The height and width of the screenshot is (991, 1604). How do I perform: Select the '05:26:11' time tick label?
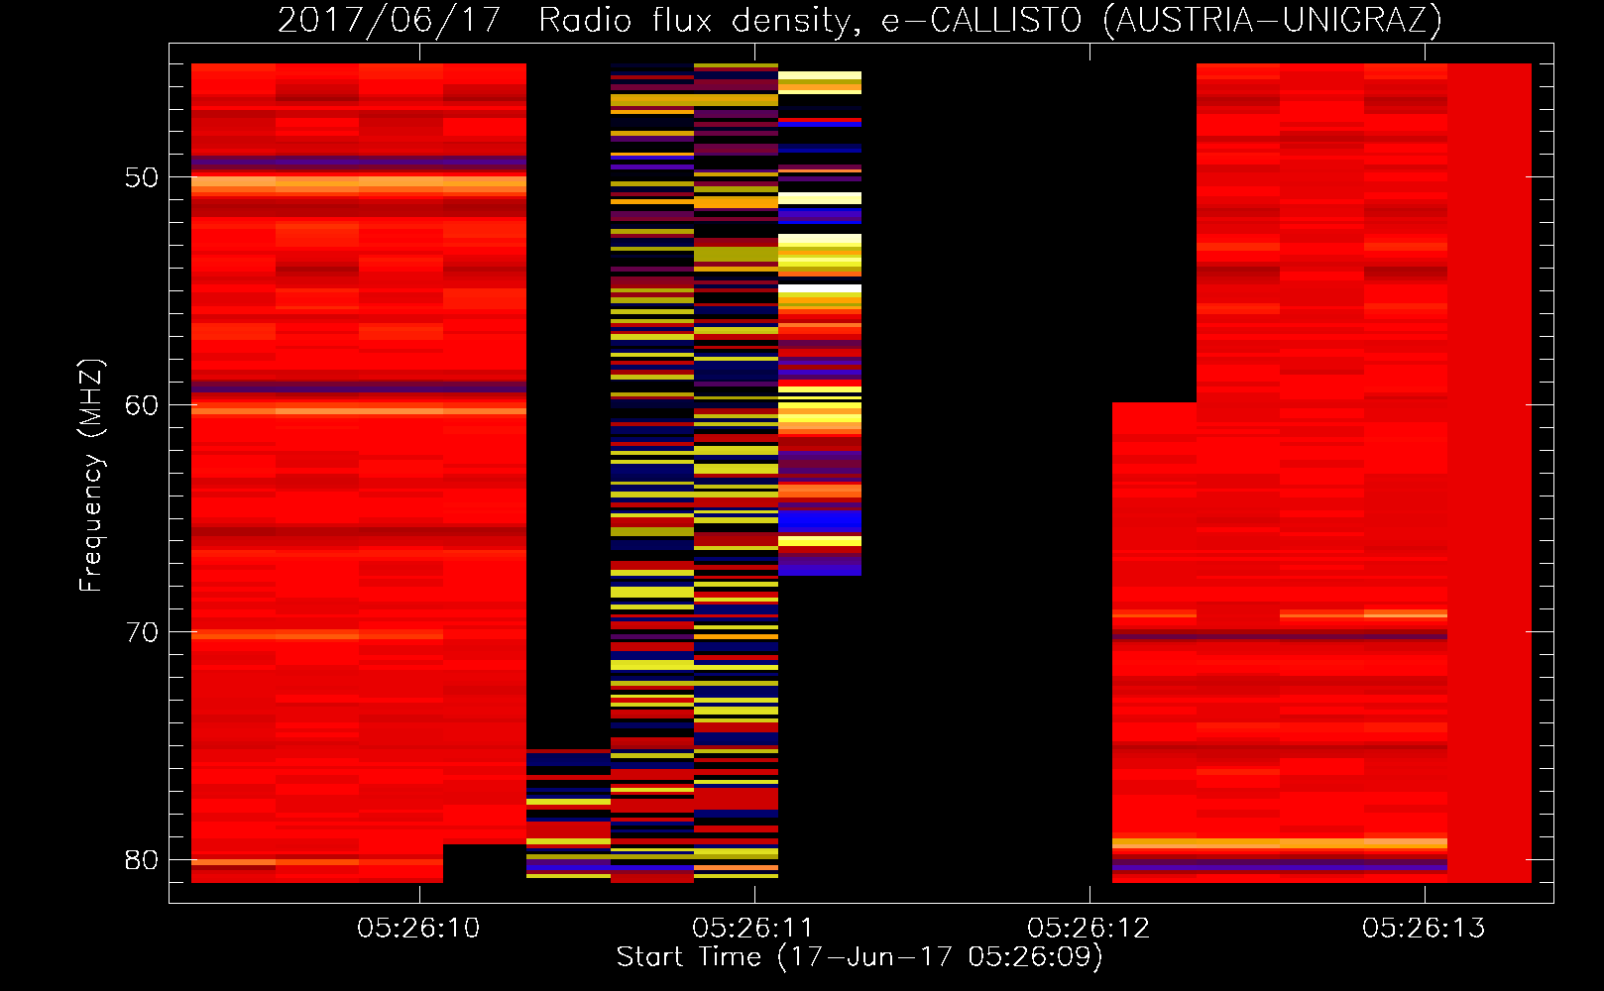[x=753, y=929]
